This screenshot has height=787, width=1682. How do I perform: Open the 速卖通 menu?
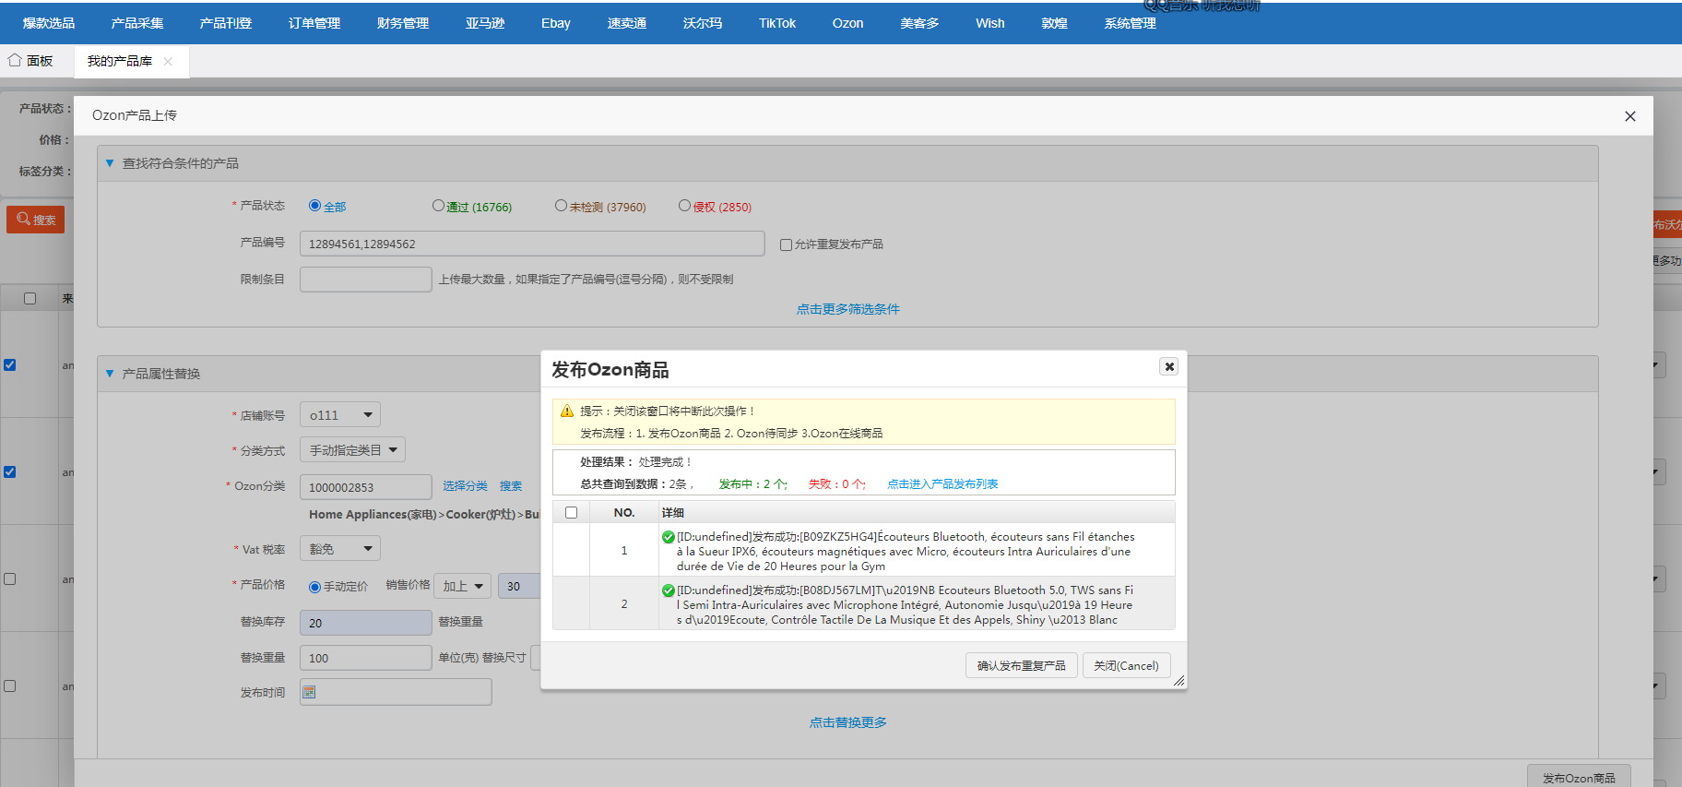(627, 23)
